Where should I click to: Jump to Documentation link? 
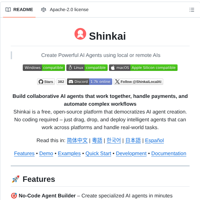pyautogui.click(x=169, y=153)
